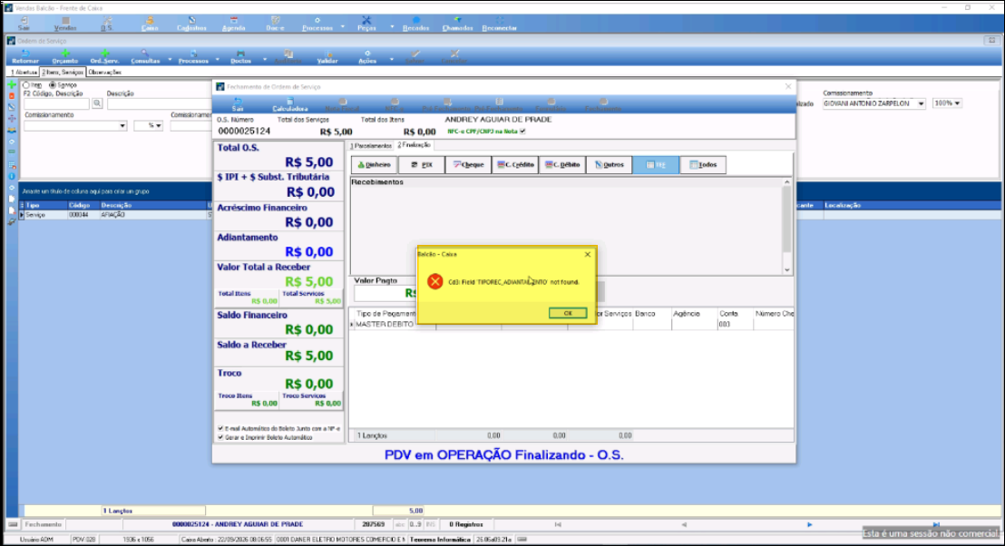The width and height of the screenshot is (1005, 546).
Task: Open Recados in the main toolbar
Action: [x=416, y=24]
